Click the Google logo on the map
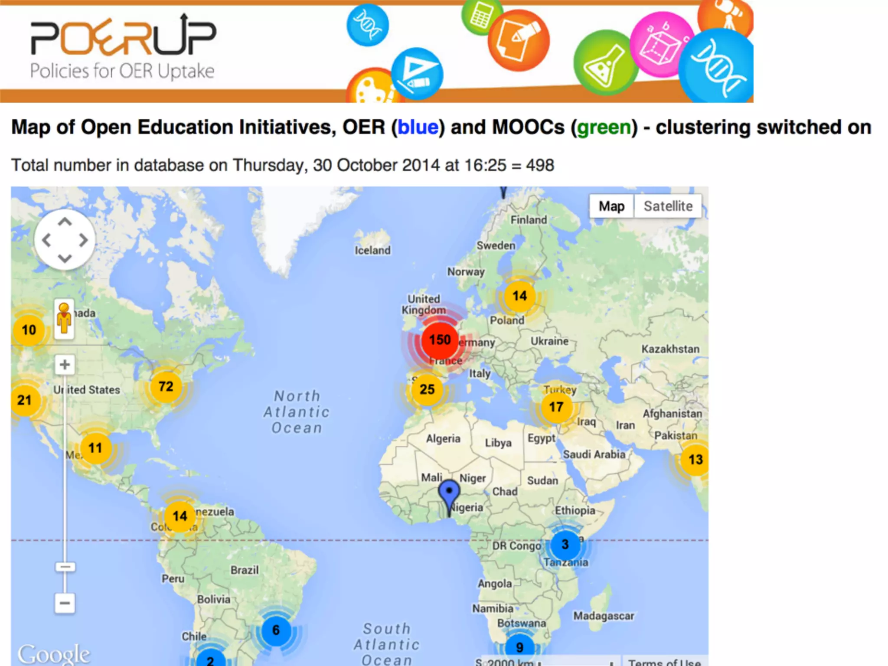Screen dimensions: 888x666 (x=54, y=654)
